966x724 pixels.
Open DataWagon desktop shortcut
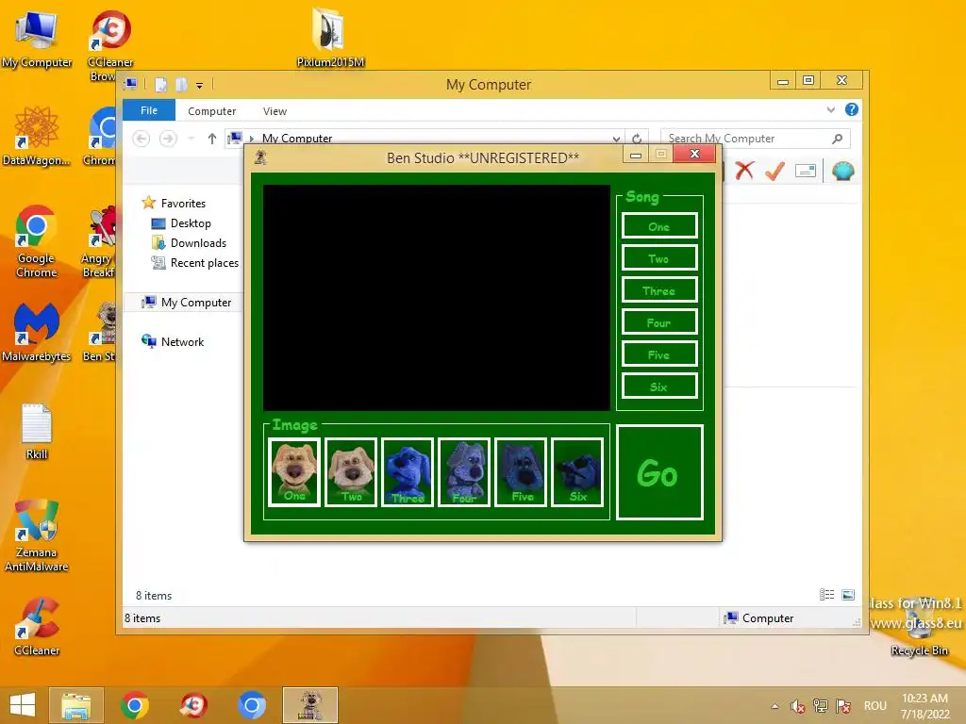point(37,136)
